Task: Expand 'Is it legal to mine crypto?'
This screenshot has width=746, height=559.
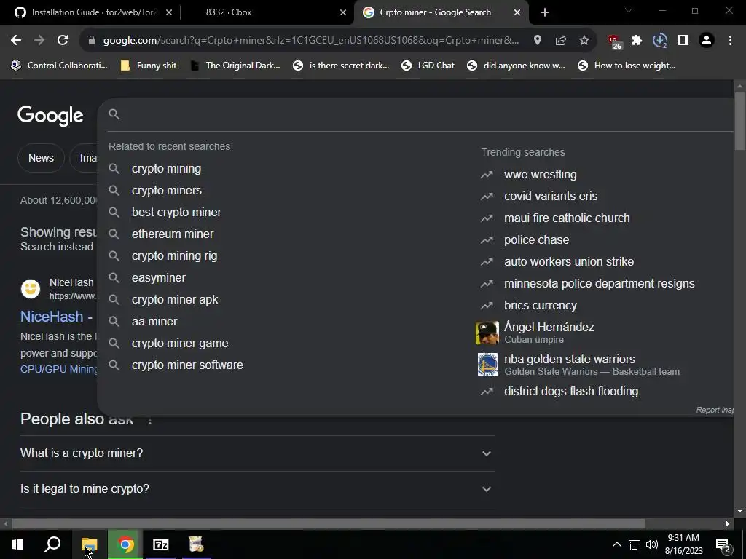Action: 257,489
